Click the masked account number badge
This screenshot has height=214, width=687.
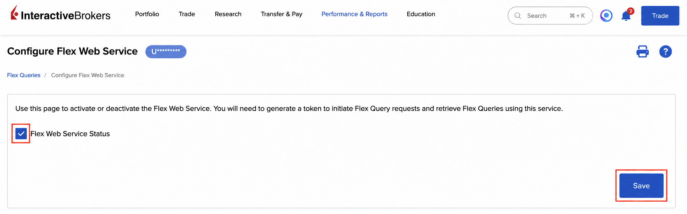166,51
